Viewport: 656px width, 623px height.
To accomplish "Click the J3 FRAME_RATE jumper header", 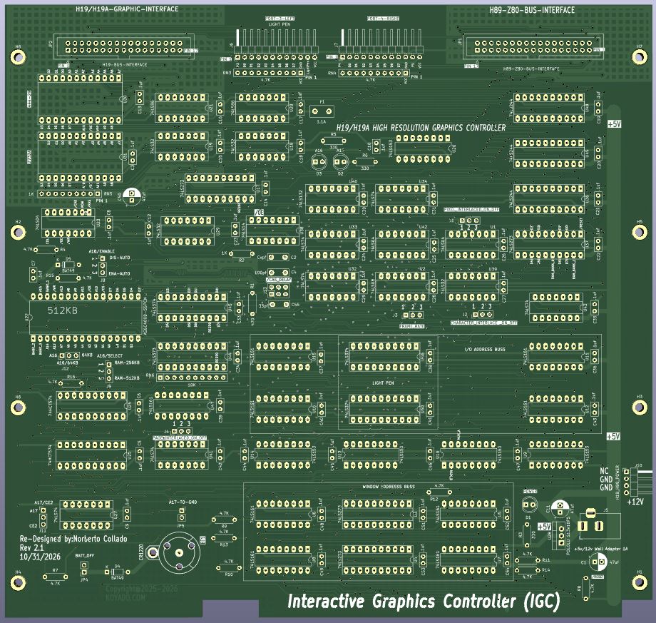I will point(411,314).
